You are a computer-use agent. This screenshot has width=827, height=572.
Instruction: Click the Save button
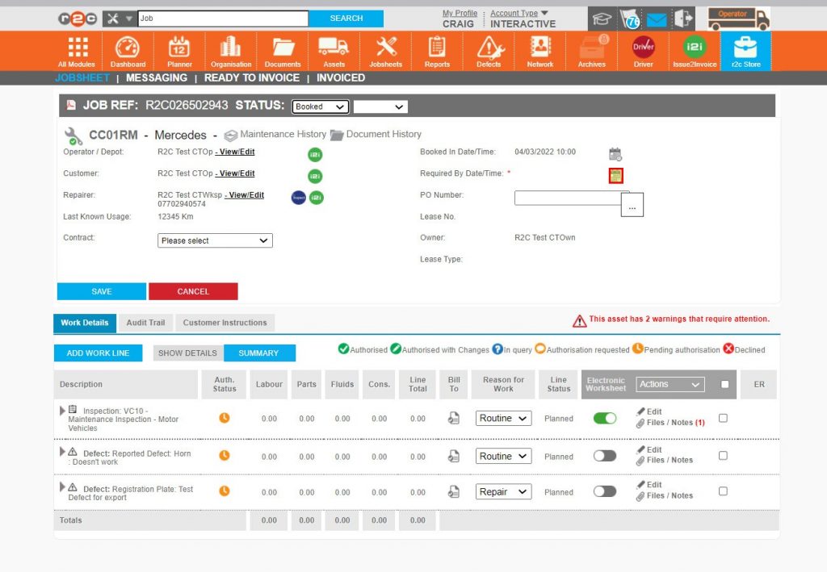101,291
